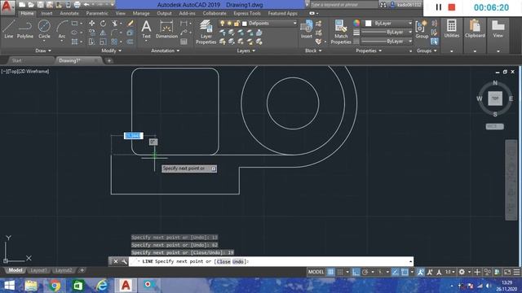This screenshot has width=522, height=293.
Task: Open the Express Tools tab
Action: click(x=247, y=13)
